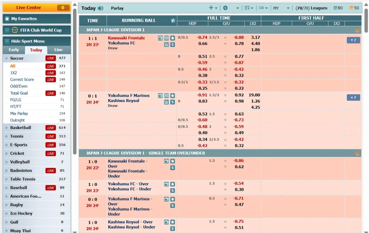
Task: Open the MY odds type dropdown
Action: point(281,8)
